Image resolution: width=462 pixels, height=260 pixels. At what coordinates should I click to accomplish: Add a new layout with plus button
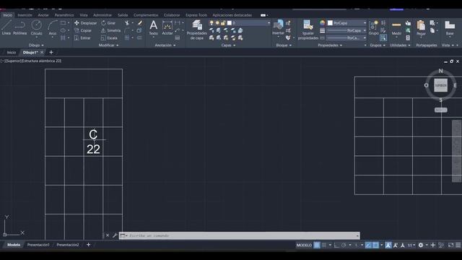click(x=88, y=245)
